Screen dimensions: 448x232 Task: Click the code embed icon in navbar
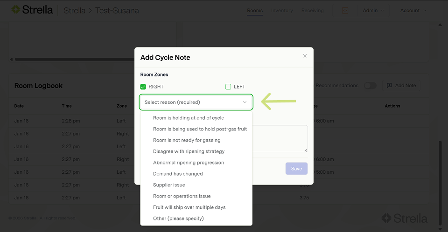[x=345, y=10]
